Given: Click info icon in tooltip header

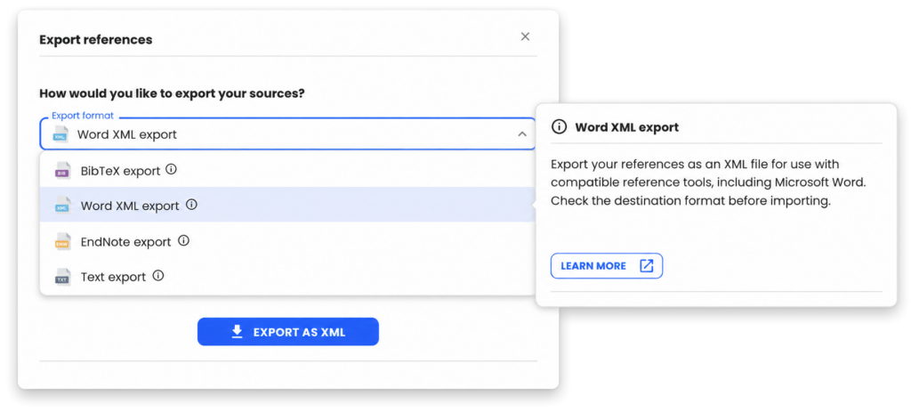Looking at the screenshot, I should (x=559, y=127).
